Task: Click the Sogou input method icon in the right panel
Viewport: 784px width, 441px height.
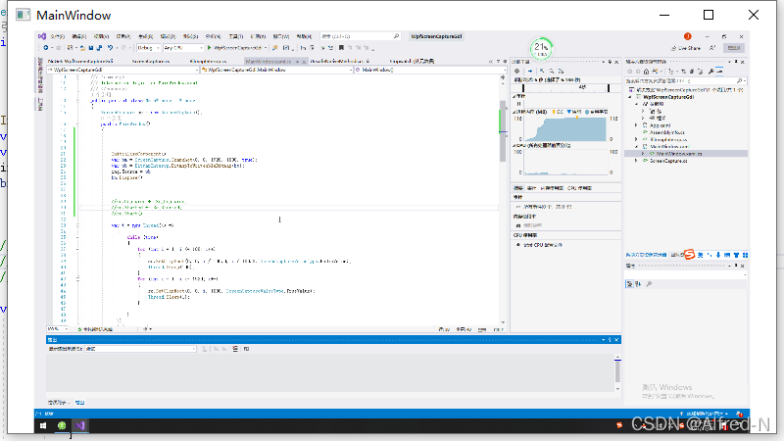Action: [x=690, y=255]
